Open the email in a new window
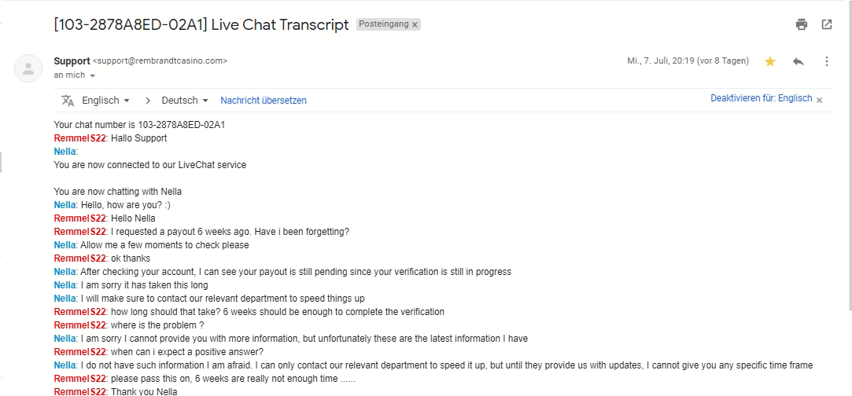The width and height of the screenshot is (852, 396). tap(827, 24)
